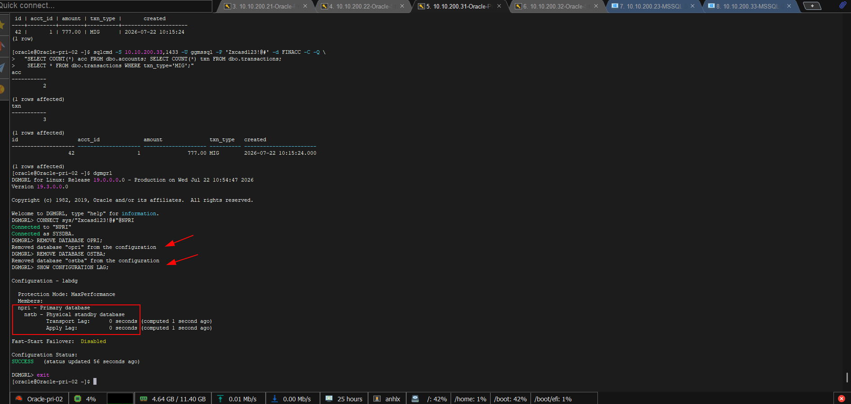Click the 25 hours uptime value

click(350, 399)
